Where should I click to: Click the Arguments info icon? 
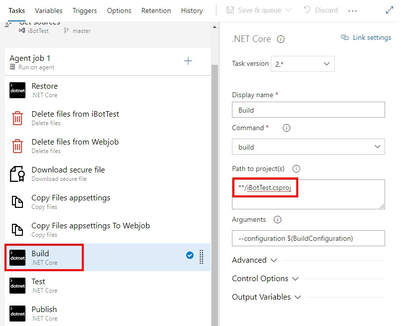278,219
